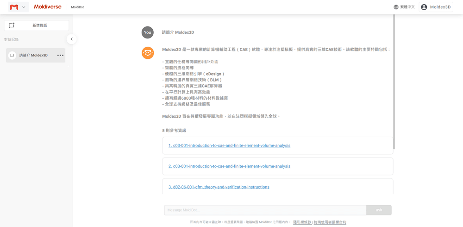Open the Moldex3D user account button
Screen dimensions: 463x227
[x=436, y=7]
